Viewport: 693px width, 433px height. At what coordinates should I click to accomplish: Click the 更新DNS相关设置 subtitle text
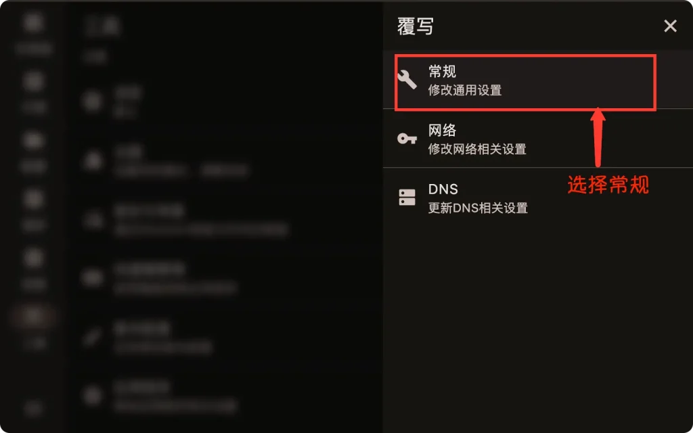[x=478, y=208]
